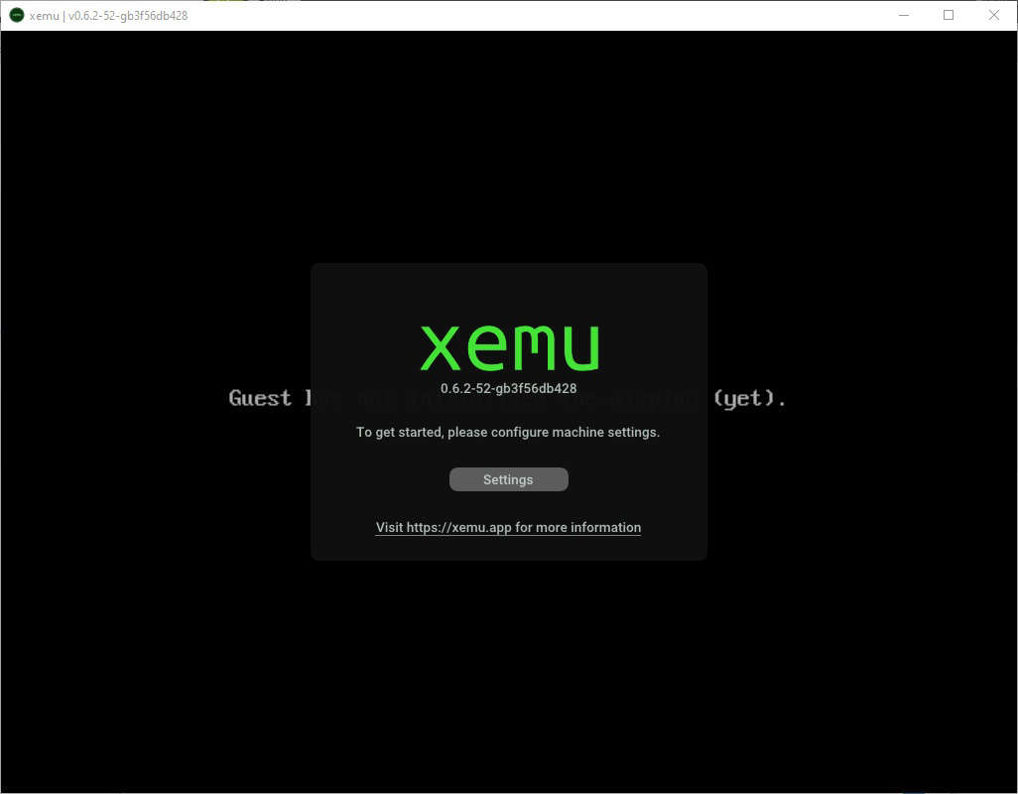Image resolution: width=1018 pixels, height=794 pixels.
Task: Select the version text 0.6.2-52-gb3f56db428 in dialog
Action: pos(508,388)
